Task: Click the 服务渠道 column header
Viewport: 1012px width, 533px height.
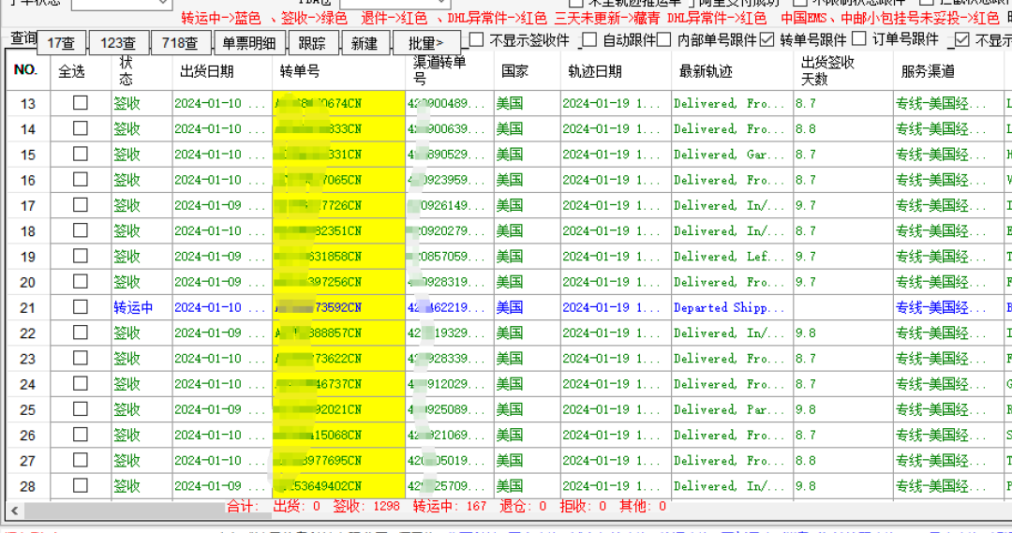Action: [948, 70]
